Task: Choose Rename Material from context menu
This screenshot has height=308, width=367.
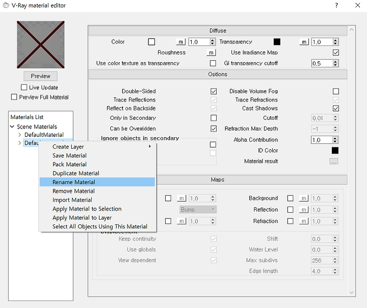Action: [97, 182]
